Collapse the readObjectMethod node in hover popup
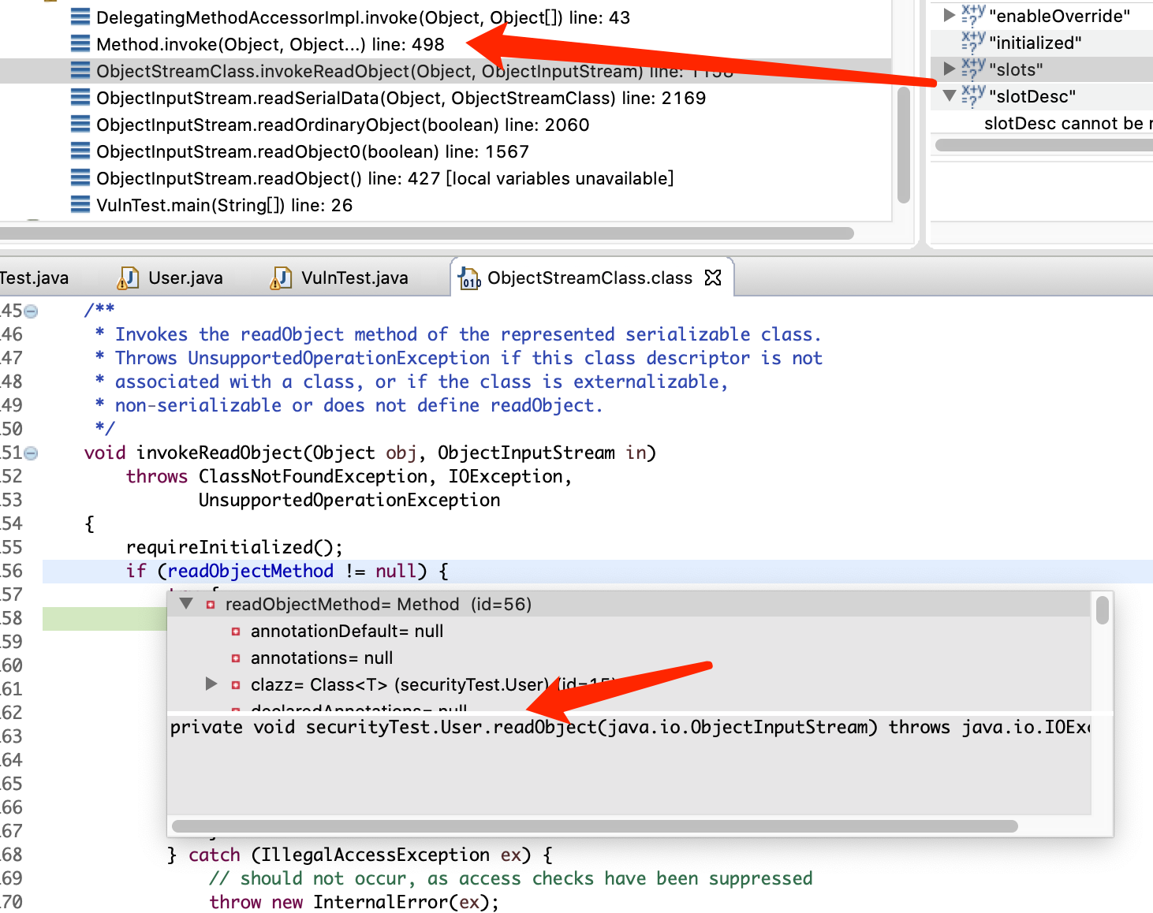The width and height of the screenshot is (1153, 913). [186, 603]
